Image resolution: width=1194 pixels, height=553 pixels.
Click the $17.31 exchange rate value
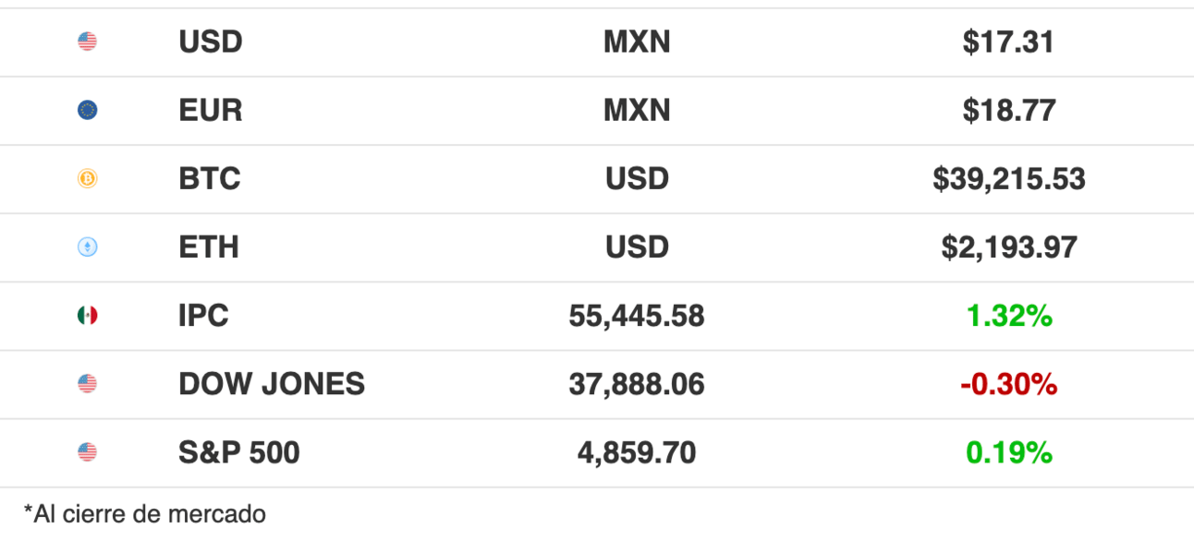[1008, 42]
